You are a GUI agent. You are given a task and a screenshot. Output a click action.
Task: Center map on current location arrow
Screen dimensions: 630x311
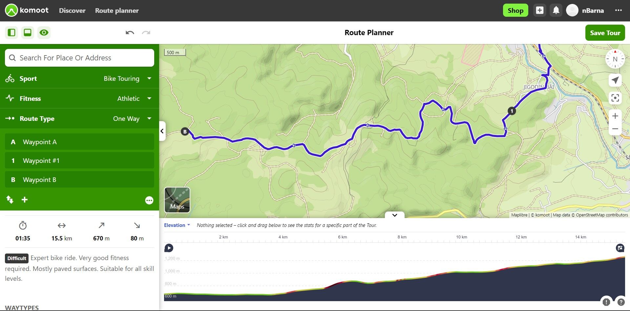[615, 80]
